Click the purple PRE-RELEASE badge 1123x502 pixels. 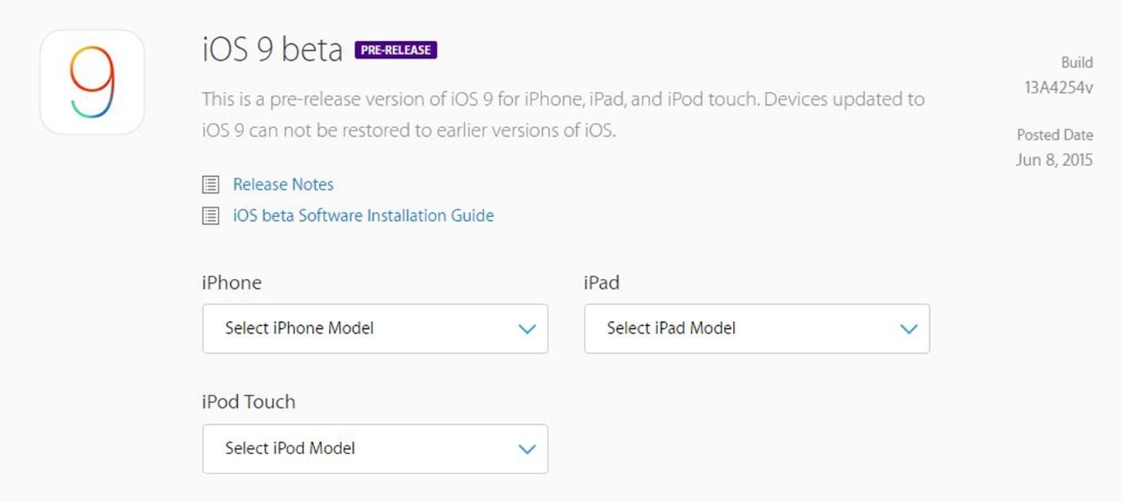point(395,50)
